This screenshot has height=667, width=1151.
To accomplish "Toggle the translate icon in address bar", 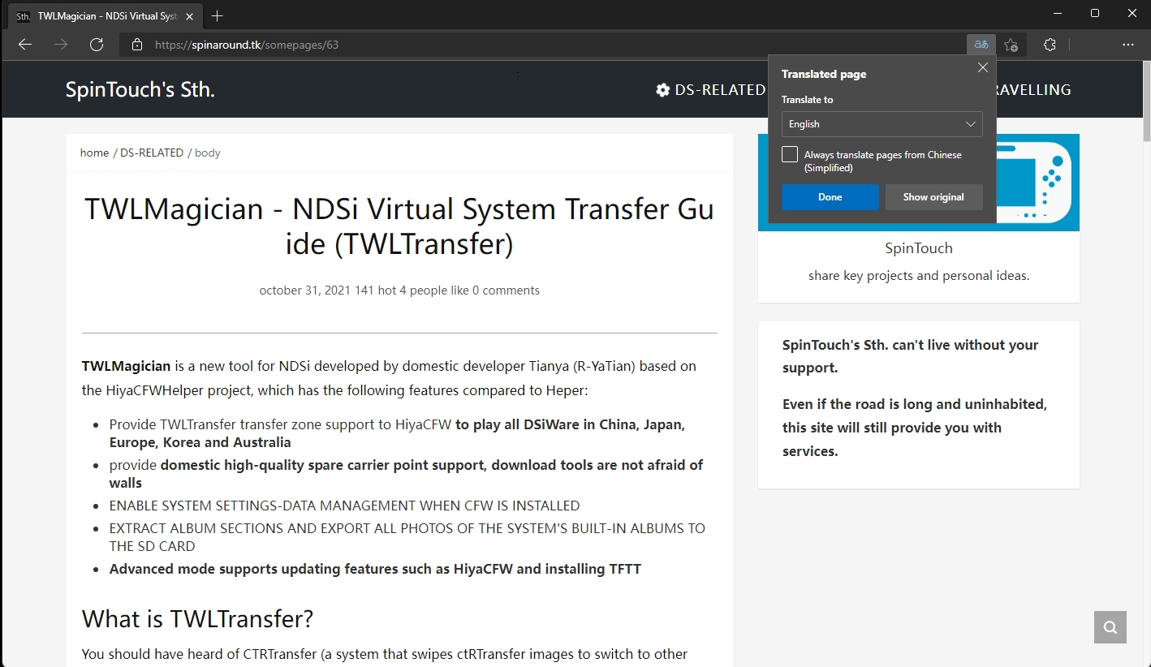I will coord(981,45).
